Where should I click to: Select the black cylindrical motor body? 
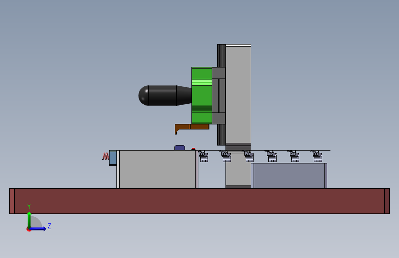click(165, 95)
